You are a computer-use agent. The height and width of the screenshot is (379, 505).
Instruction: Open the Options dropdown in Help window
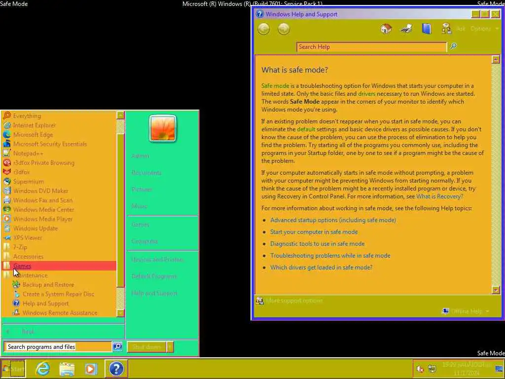point(484,29)
